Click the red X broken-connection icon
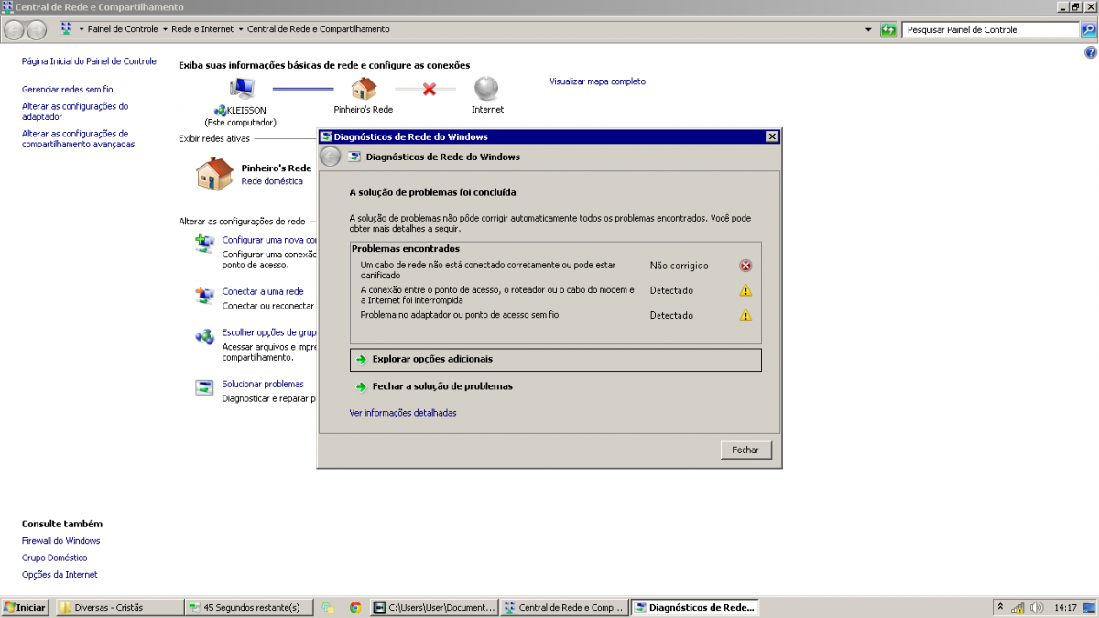The image size is (1099, 618). (429, 89)
